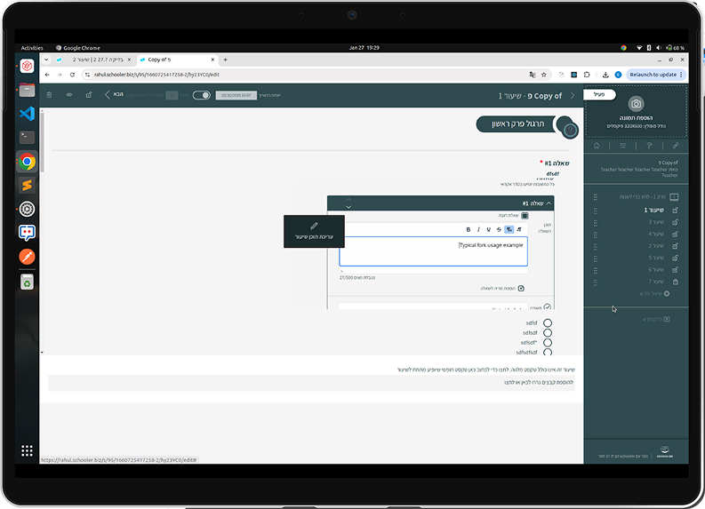Select radio option sdfsf
This screenshot has width=705, height=509.
[547, 323]
